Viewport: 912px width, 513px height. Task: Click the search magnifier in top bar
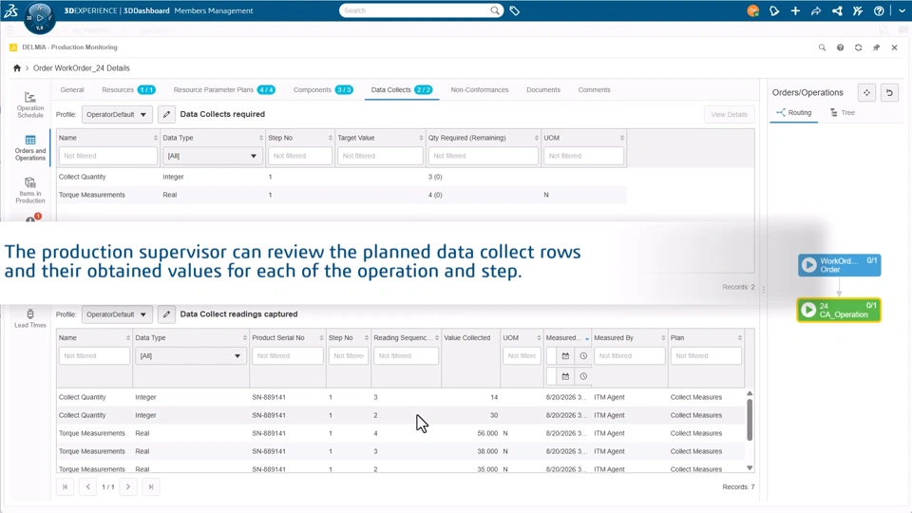(494, 10)
